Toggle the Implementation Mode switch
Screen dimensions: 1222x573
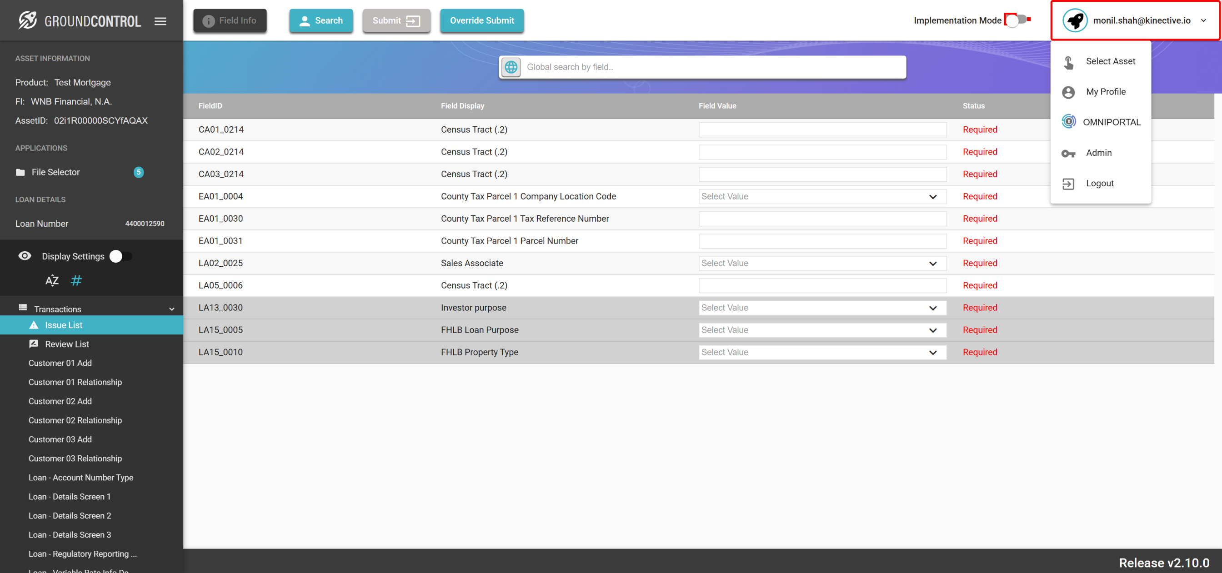1017,20
